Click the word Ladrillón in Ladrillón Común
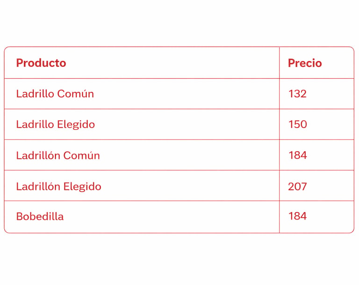This screenshot has width=359, height=285. click(38, 155)
